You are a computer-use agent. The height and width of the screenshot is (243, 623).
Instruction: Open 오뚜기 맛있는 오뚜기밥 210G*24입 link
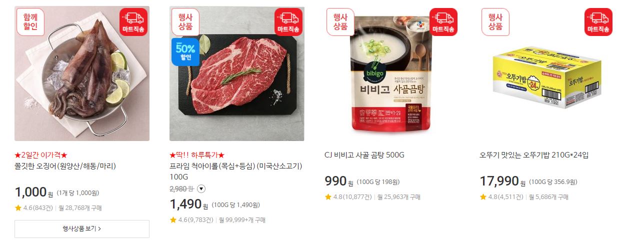[534, 155]
